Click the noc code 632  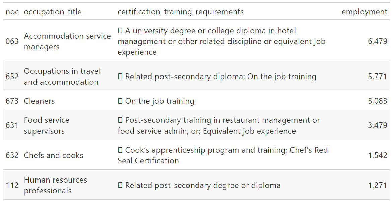[12, 156]
